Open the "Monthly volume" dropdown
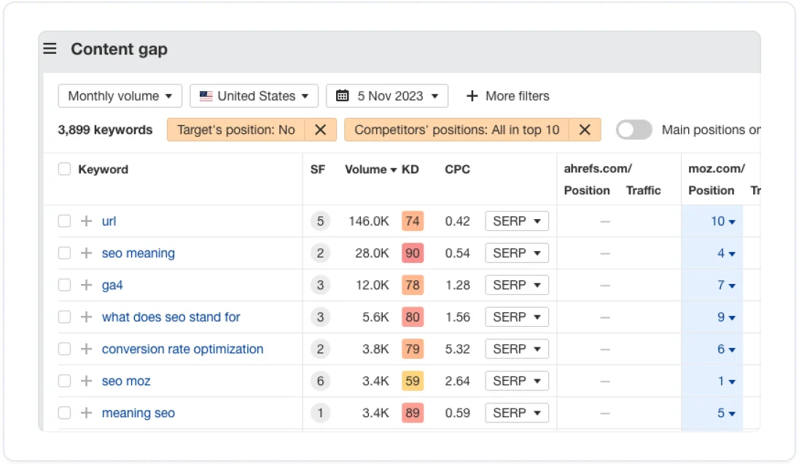Image resolution: width=799 pixels, height=466 pixels. [120, 95]
